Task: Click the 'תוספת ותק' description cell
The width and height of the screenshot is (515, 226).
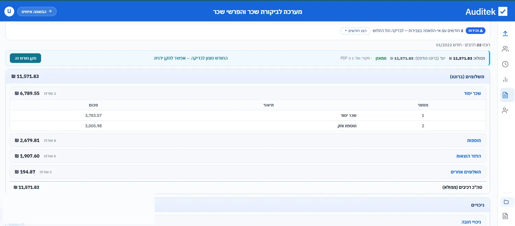Action: pyautogui.click(x=347, y=126)
